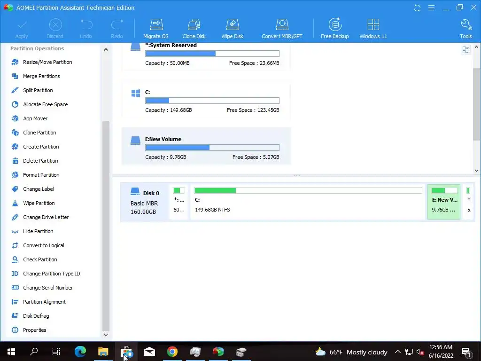
Task: Click the Redo toolbar button
Action: click(x=116, y=29)
